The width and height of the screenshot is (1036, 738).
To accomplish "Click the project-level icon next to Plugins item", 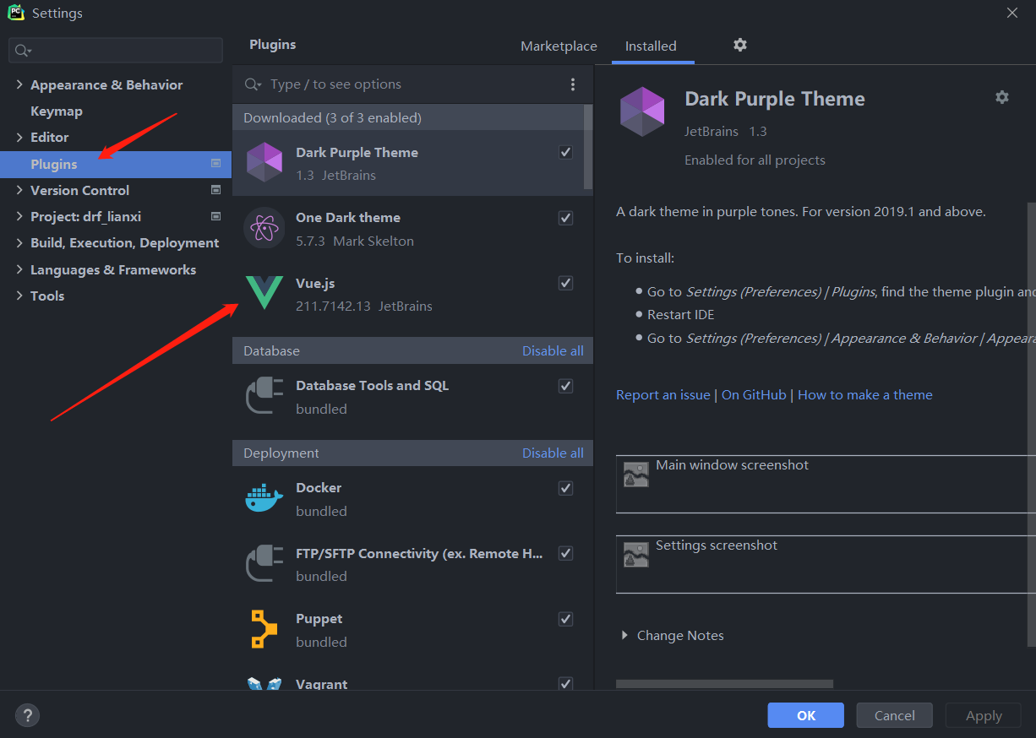I will pyautogui.click(x=215, y=164).
